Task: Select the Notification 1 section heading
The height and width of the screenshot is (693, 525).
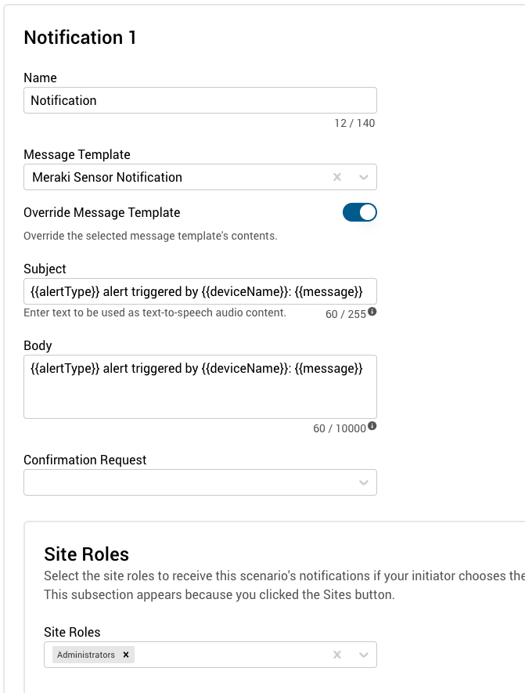Action: [x=79, y=37]
